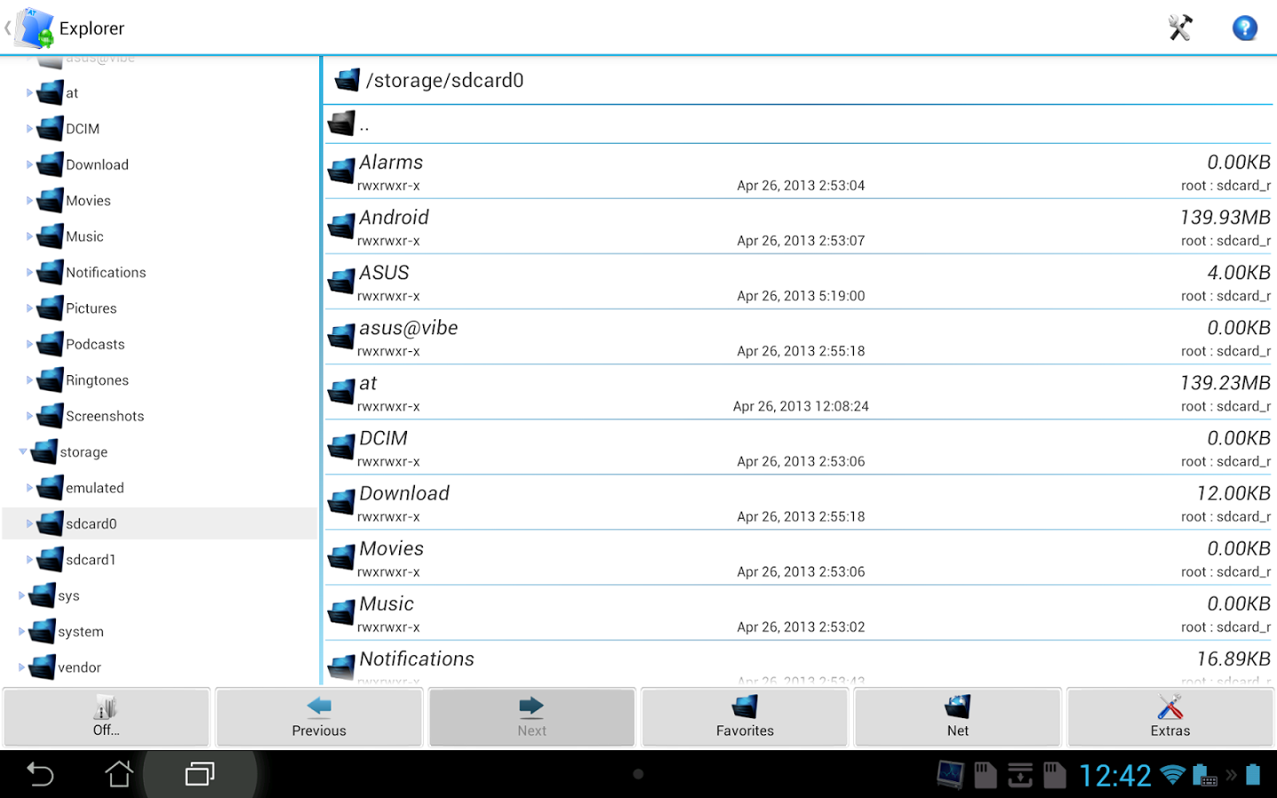Tap the recent apps navigation icon
The image size is (1277, 798).
click(200, 775)
